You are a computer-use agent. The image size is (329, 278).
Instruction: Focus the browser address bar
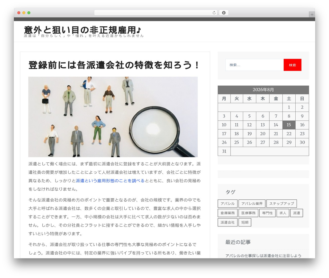pyautogui.click(x=156, y=13)
